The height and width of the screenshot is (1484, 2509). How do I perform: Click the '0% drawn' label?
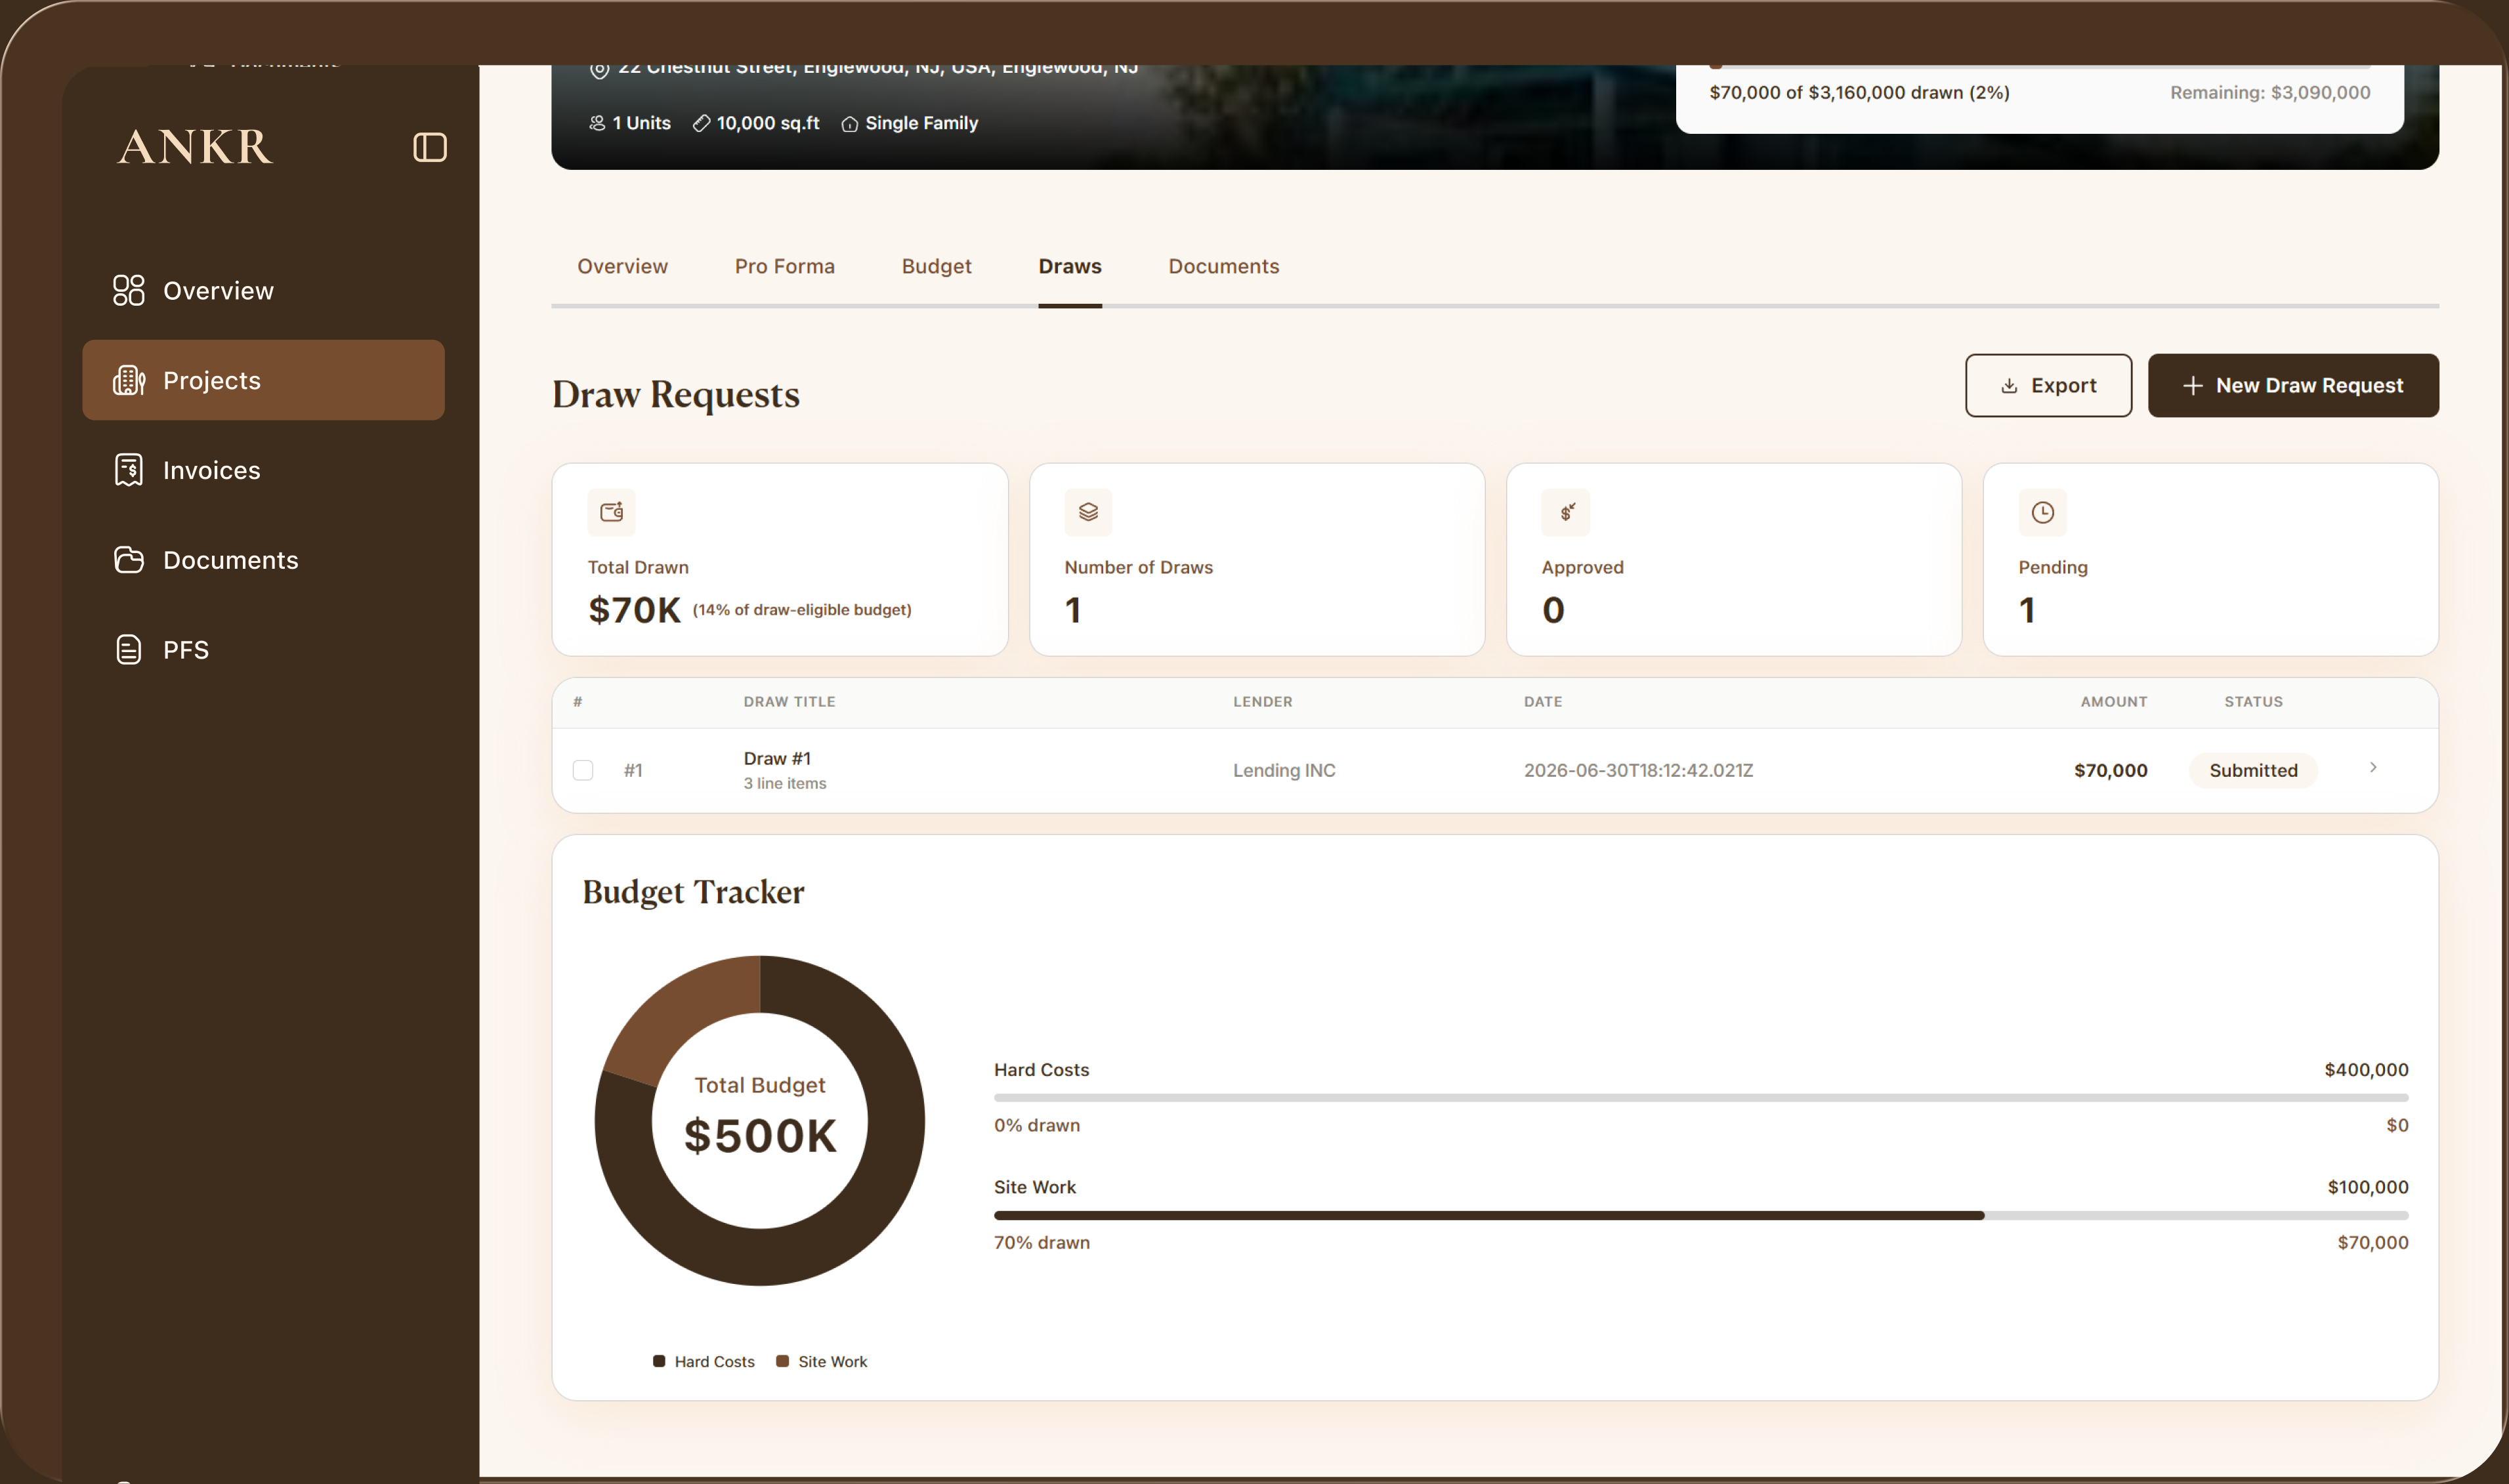(x=1036, y=1126)
